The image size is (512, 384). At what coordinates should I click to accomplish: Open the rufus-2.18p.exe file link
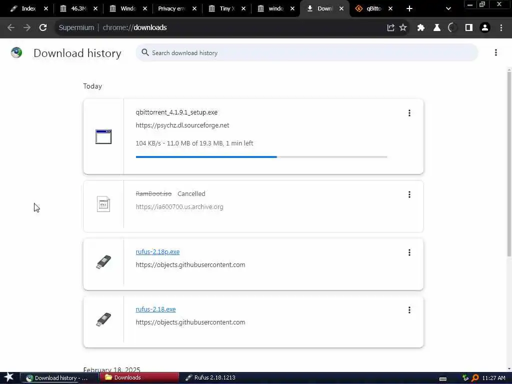point(157,252)
